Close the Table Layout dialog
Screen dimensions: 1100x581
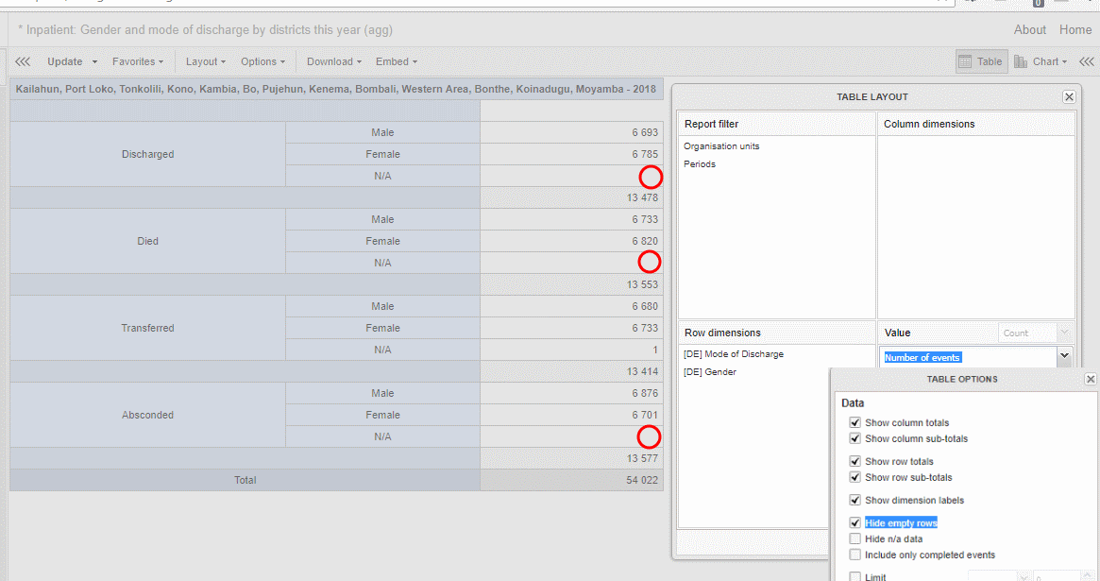click(x=1069, y=96)
